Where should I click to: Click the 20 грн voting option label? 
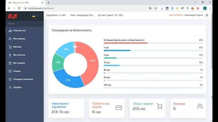(x=107, y=70)
